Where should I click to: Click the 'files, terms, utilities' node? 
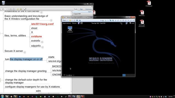click(x=15, y=36)
